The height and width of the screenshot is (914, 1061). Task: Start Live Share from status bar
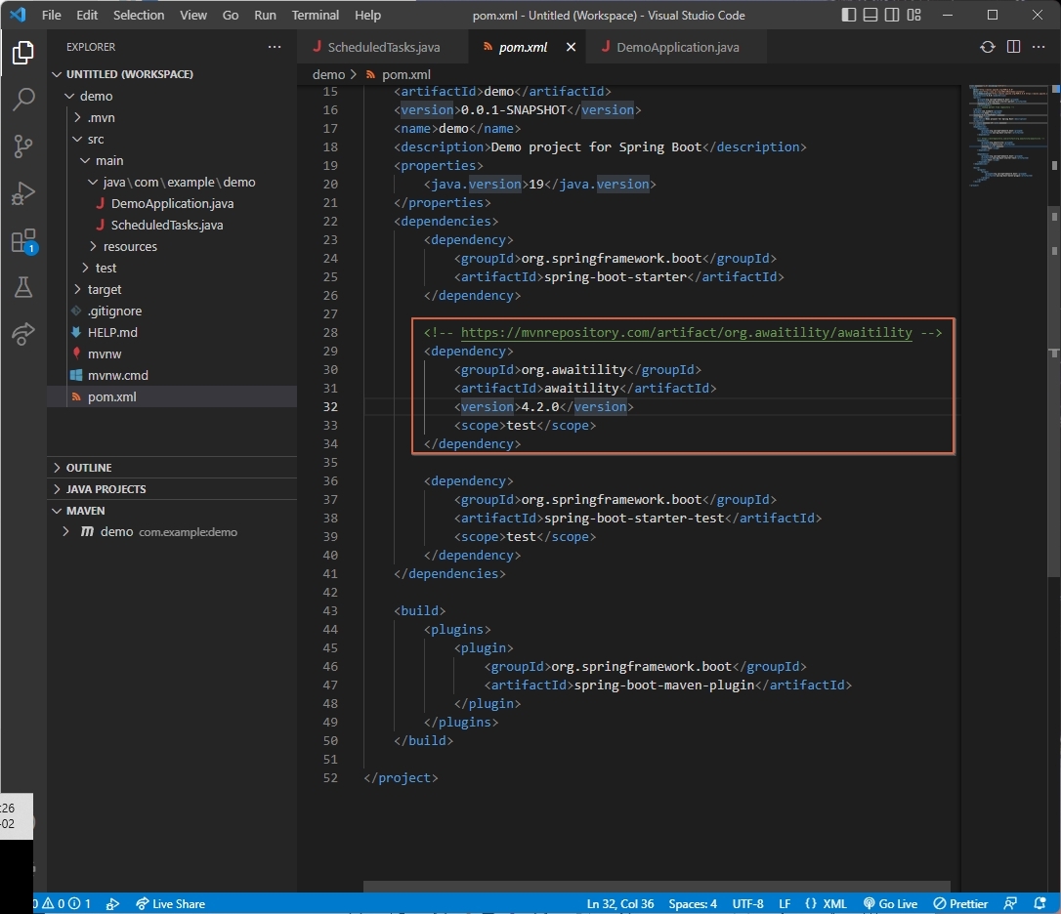[171, 904]
